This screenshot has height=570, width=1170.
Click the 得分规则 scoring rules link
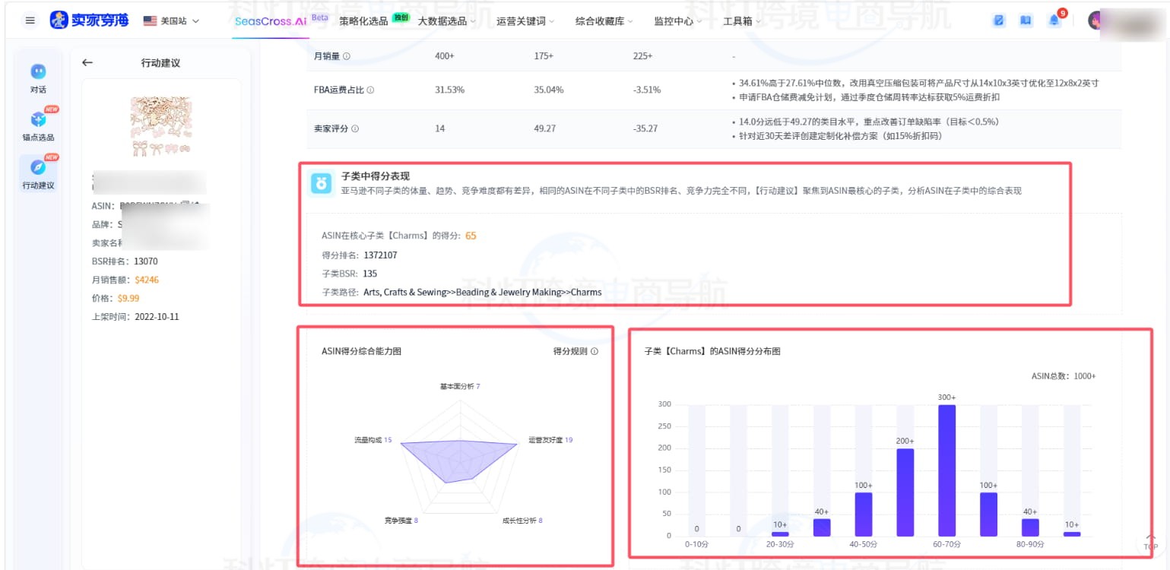(575, 351)
